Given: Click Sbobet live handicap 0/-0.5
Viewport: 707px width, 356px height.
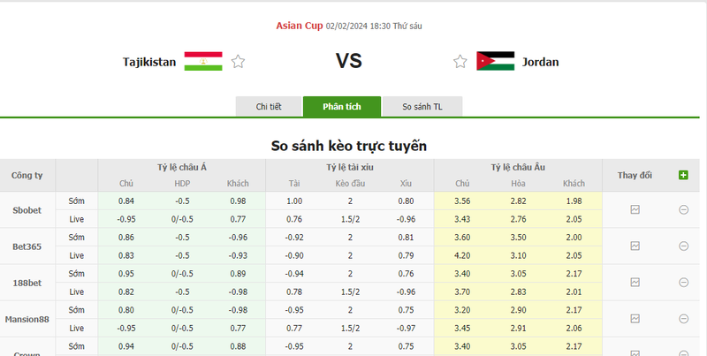Looking at the screenshot, I should coord(182,219).
